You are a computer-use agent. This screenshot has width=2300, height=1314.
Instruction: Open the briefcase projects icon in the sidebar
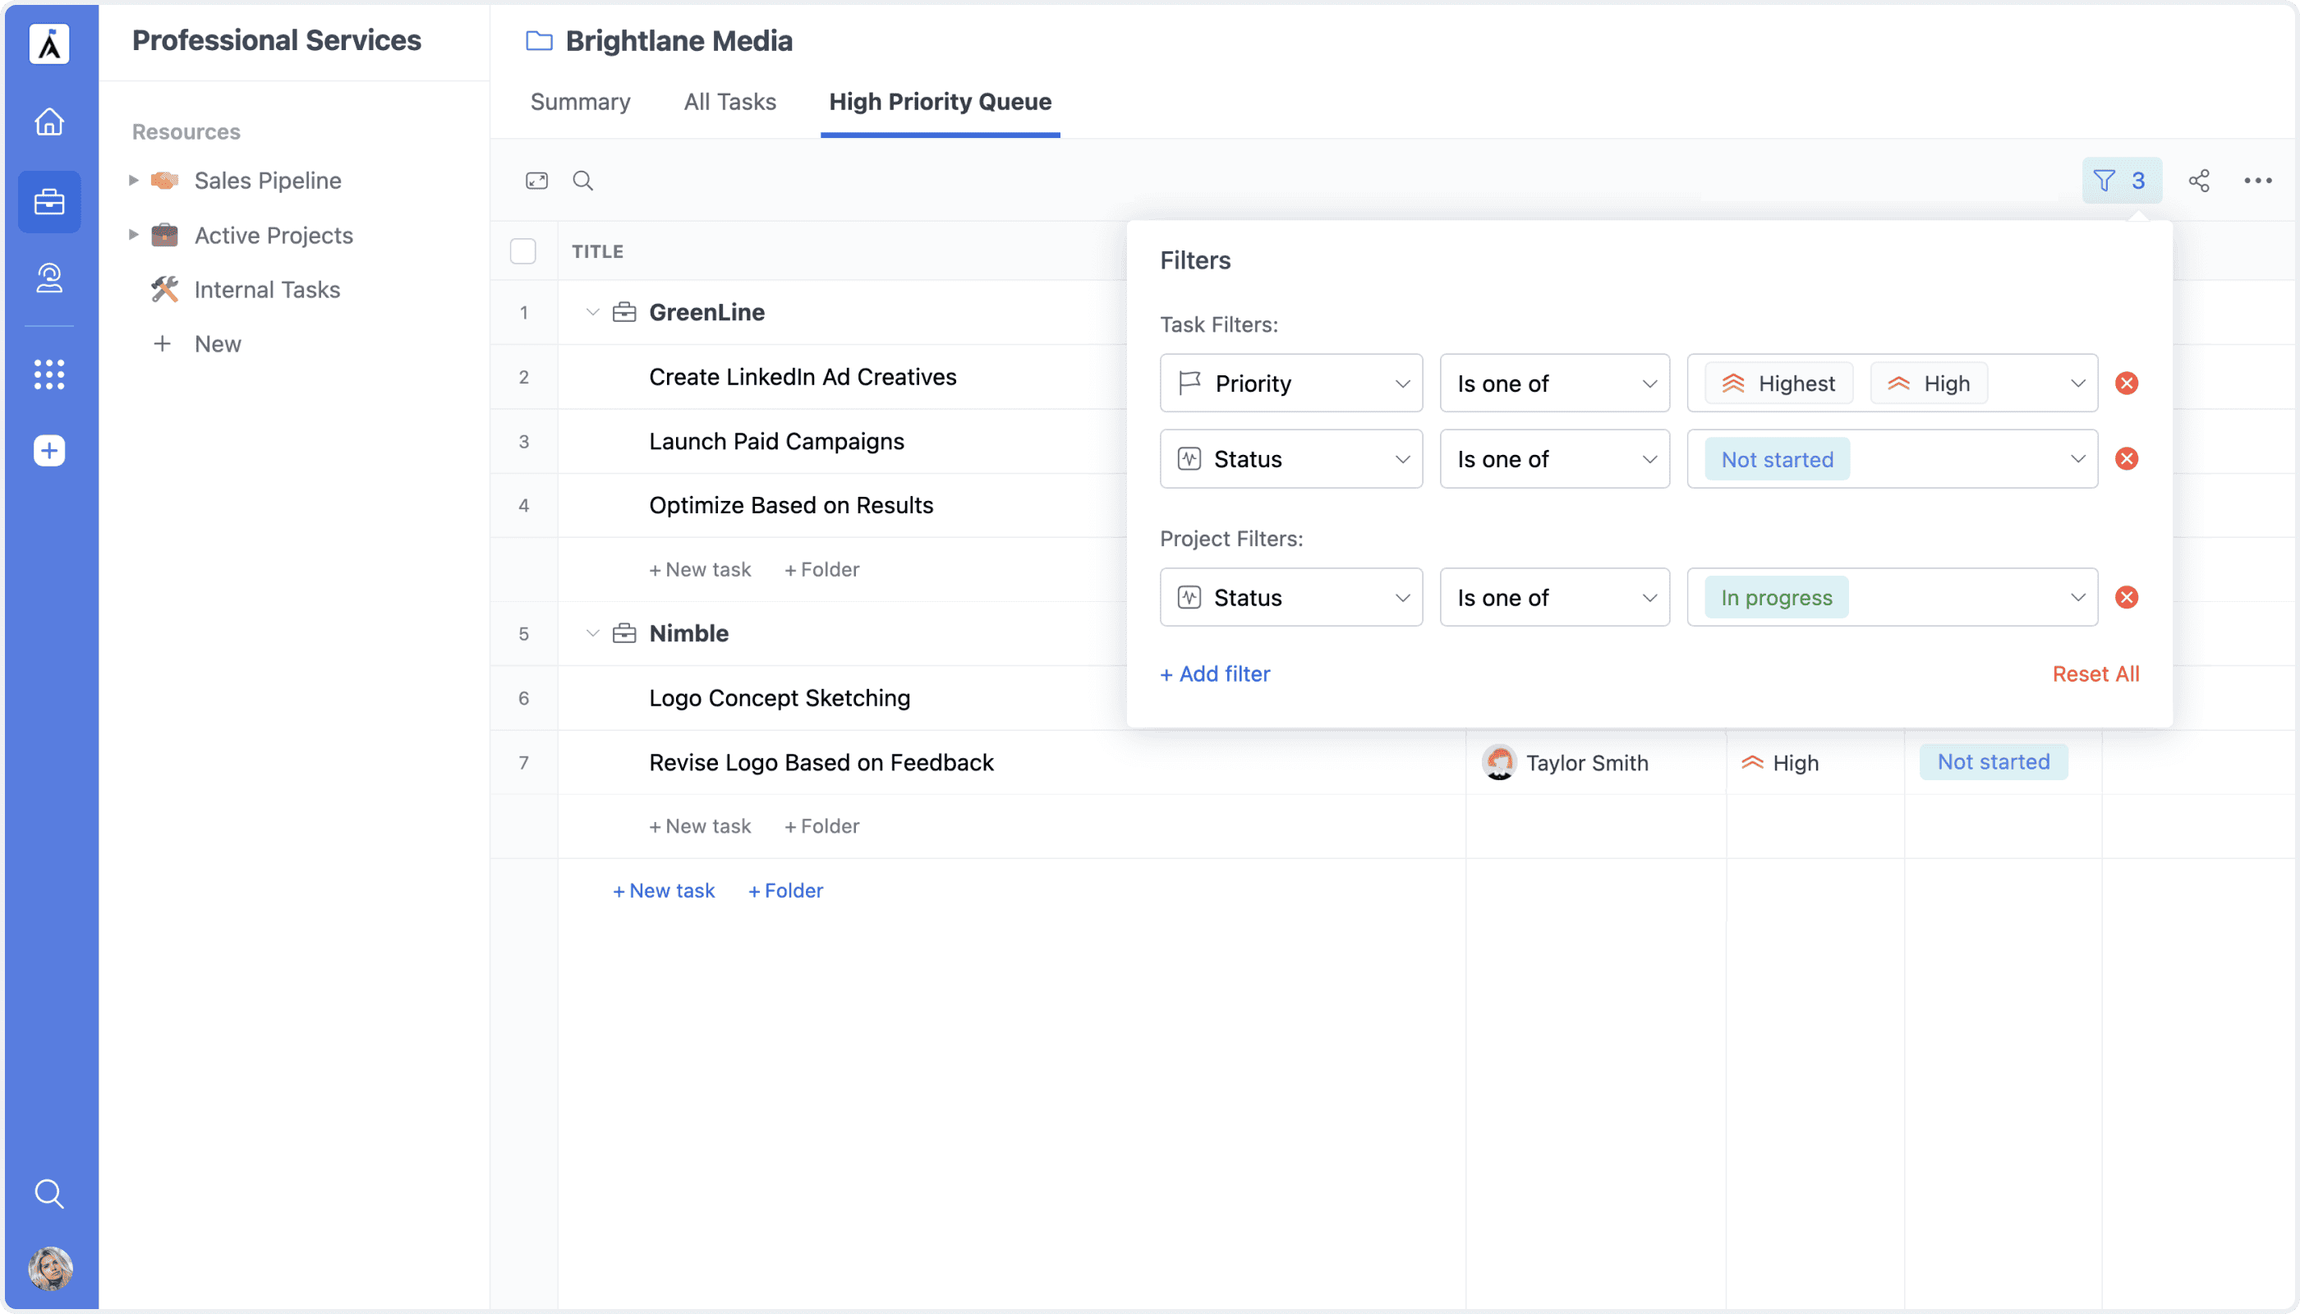[48, 201]
